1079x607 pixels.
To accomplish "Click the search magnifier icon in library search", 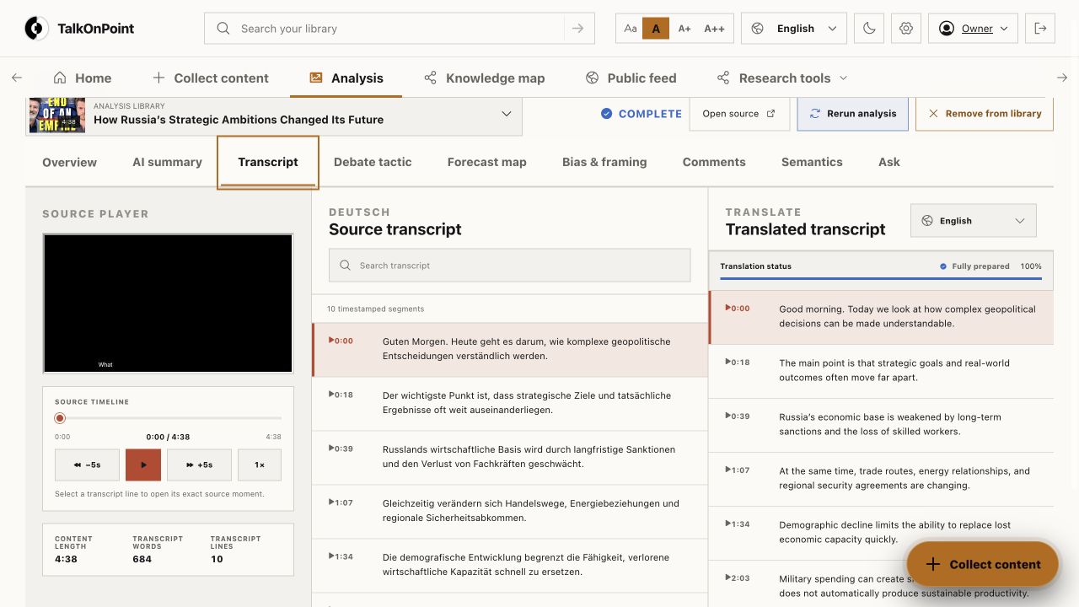I will (x=223, y=29).
